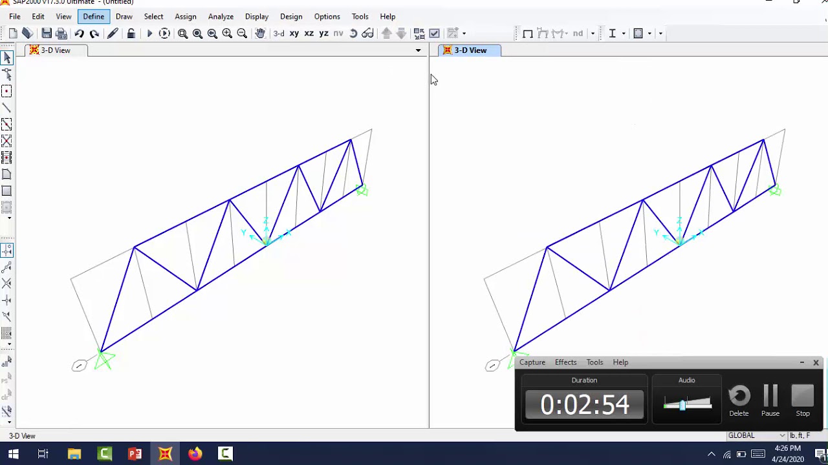Pick the Draw Special Joint tool
The image size is (828, 465).
click(x=6, y=91)
